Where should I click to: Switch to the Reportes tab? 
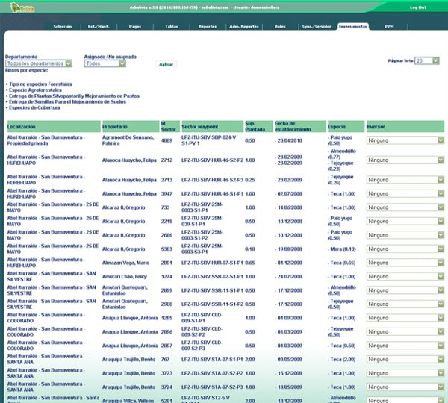[x=208, y=27]
